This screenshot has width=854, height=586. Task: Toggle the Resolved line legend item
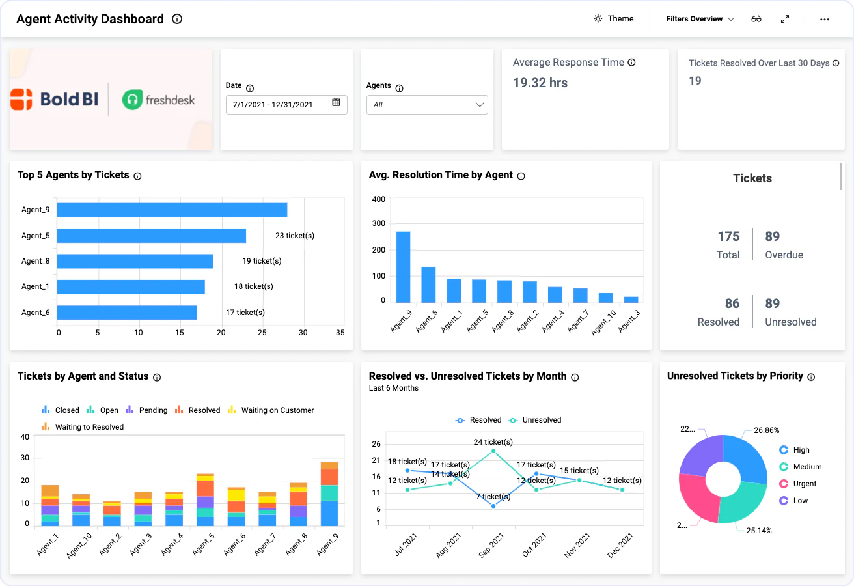(478, 420)
